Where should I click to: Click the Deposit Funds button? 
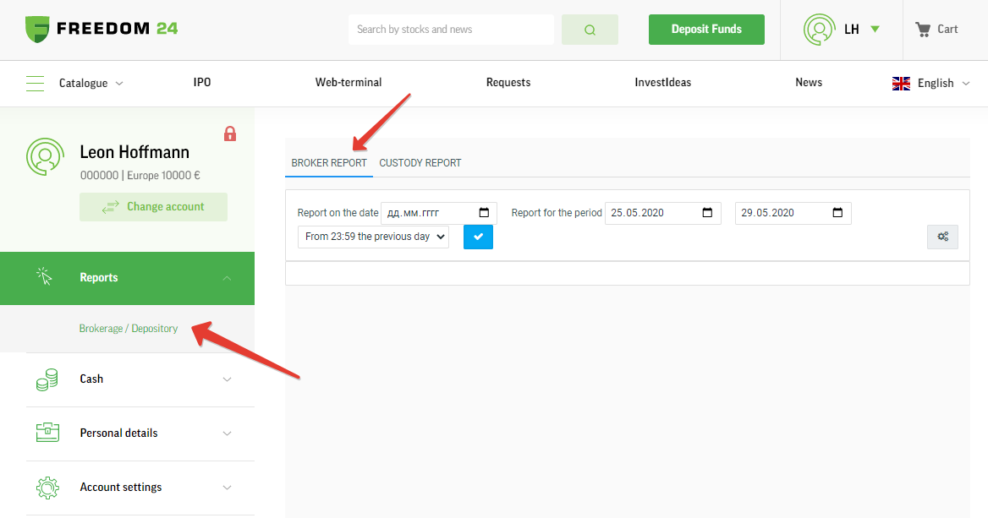(706, 30)
